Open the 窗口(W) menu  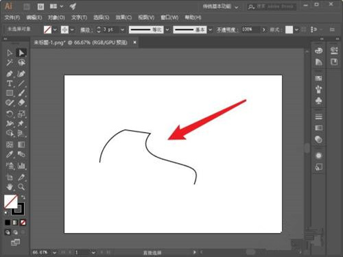click(x=169, y=18)
